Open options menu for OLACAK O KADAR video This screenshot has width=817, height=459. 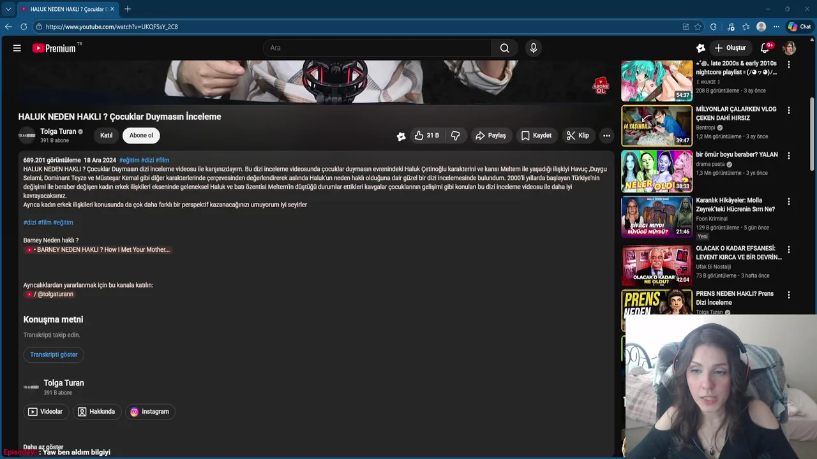pyautogui.click(x=788, y=249)
